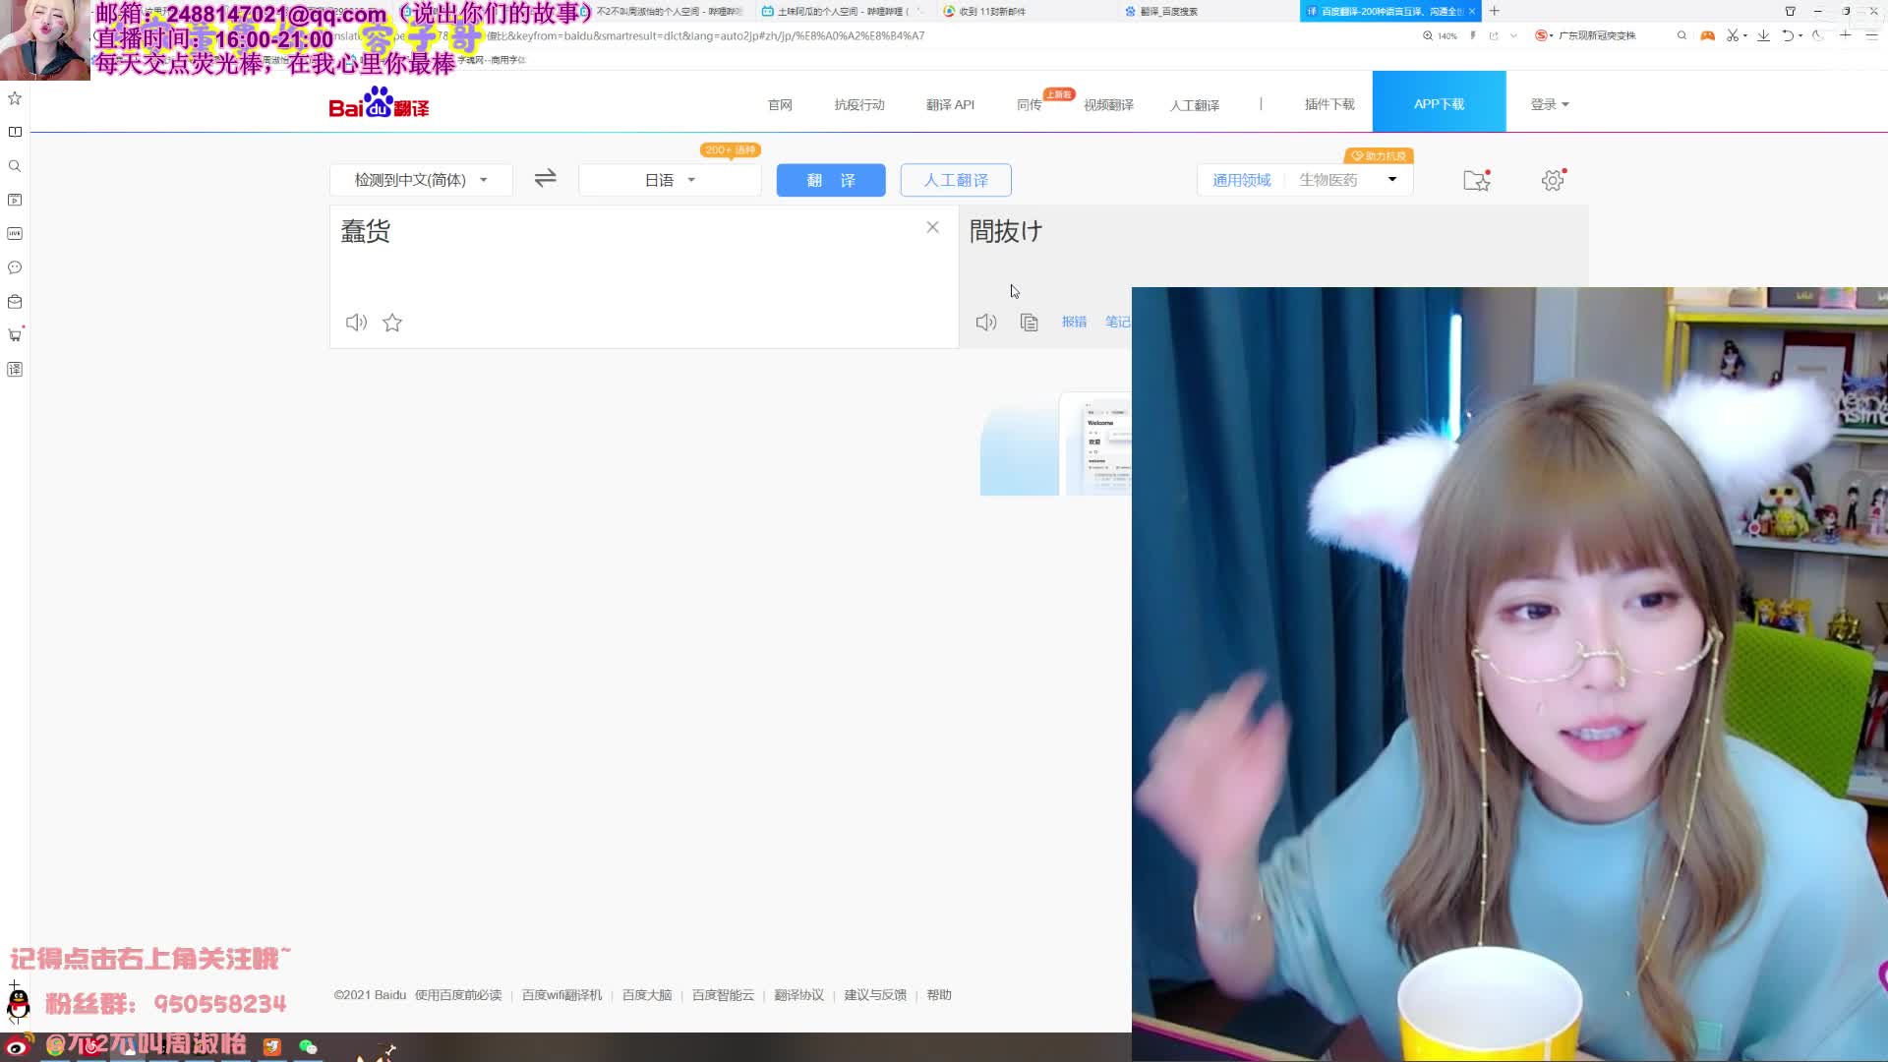Image resolution: width=1888 pixels, height=1062 pixels.
Task: Swap source and target languages
Action: coord(545,178)
